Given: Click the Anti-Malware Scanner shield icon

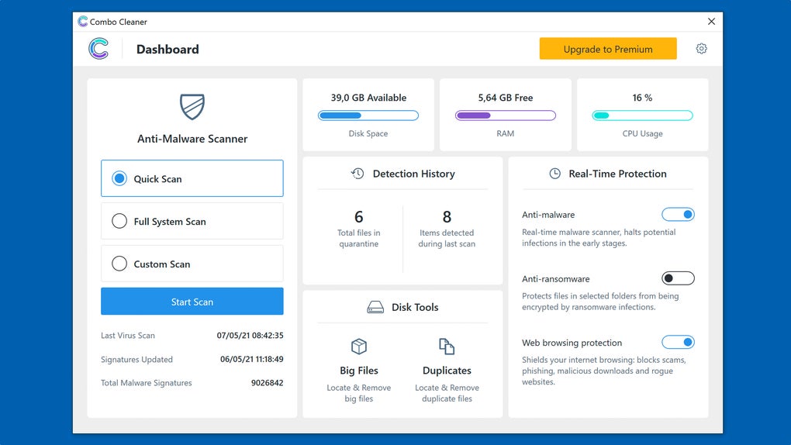Looking at the screenshot, I should [x=192, y=106].
